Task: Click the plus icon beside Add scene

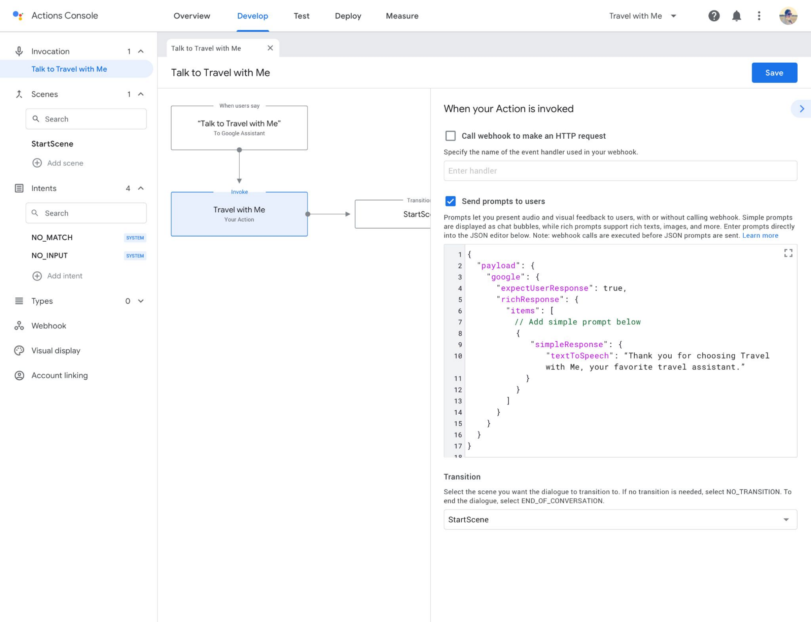Action: pyautogui.click(x=37, y=163)
